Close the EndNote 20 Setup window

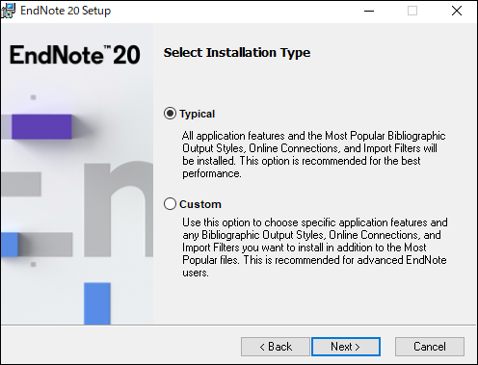pos(457,11)
